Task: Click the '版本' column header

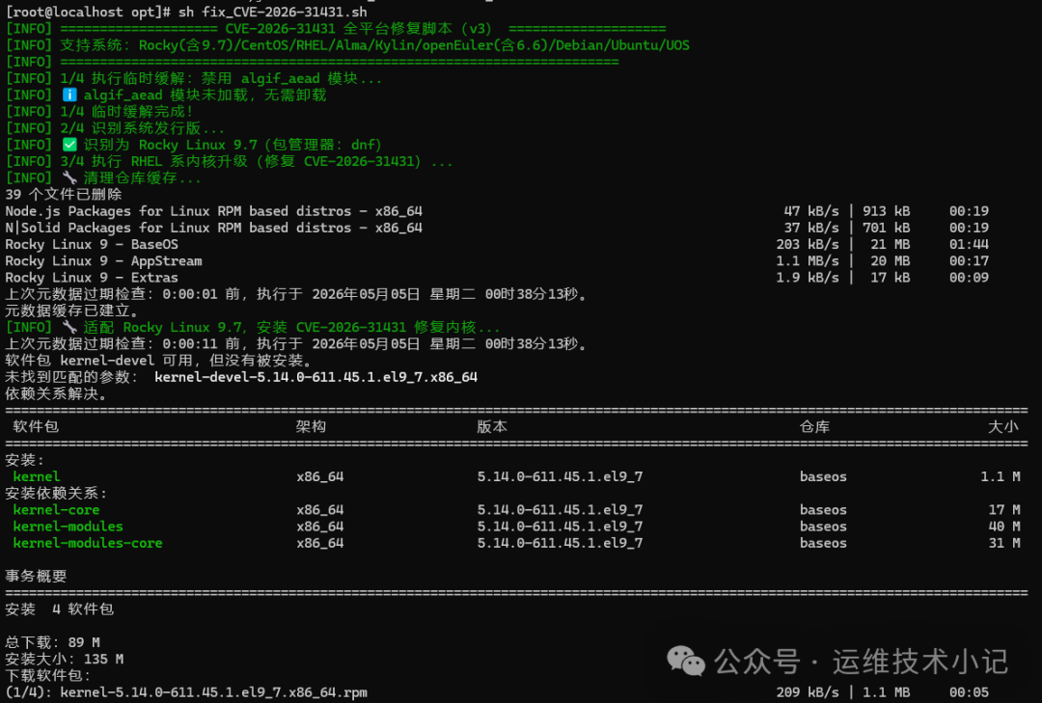Action: point(492,426)
